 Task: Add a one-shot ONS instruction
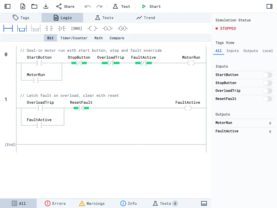point(76,28)
